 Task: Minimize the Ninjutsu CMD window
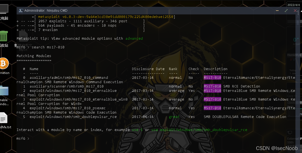click(x=277, y=11)
